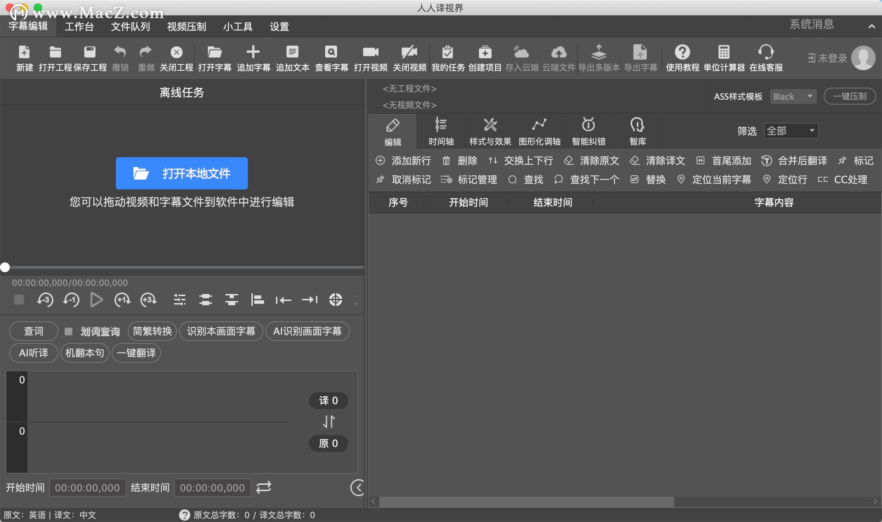Swap translation and original with arrows icon

tap(328, 421)
